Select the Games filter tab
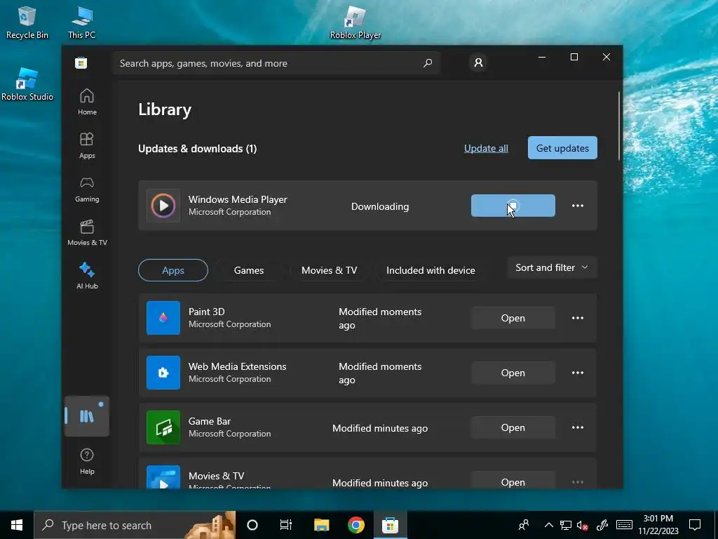 (x=249, y=270)
